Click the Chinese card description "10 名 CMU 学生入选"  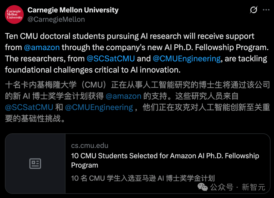[143, 178]
